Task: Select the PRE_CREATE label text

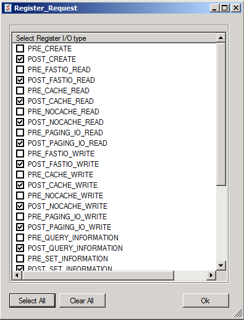Action: click(x=49, y=49)
